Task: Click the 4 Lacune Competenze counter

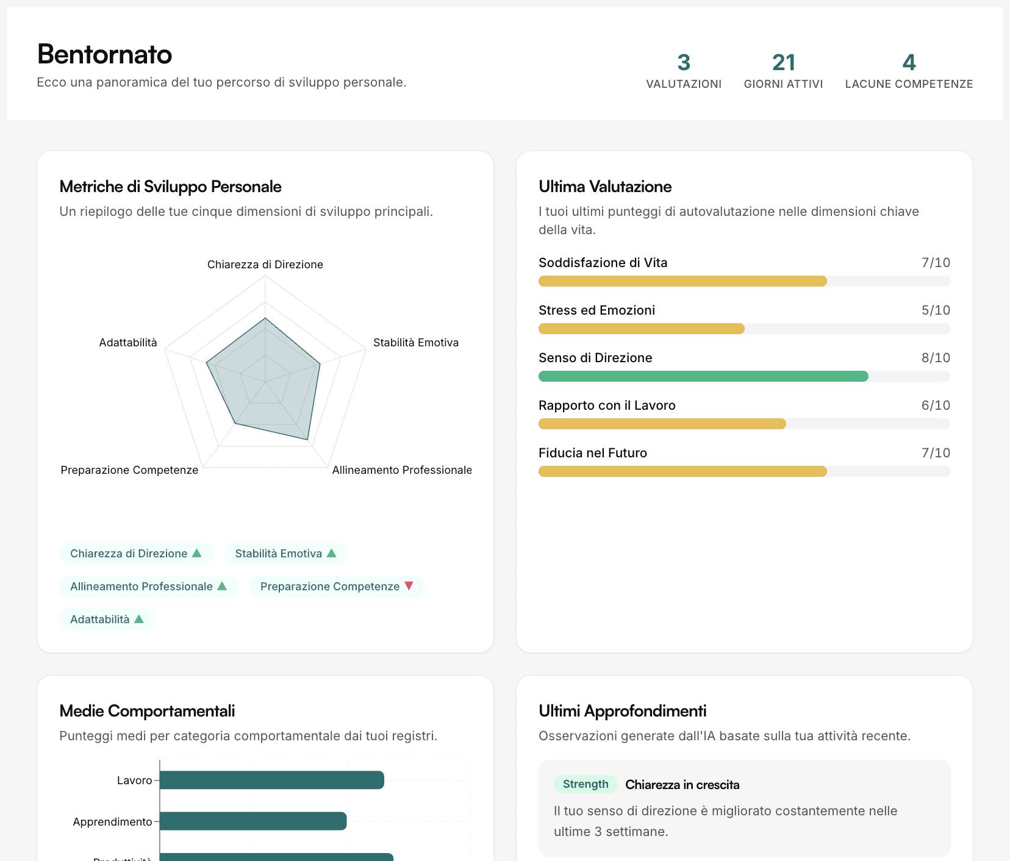Action: pyautogui.click(x=909, y=71)
